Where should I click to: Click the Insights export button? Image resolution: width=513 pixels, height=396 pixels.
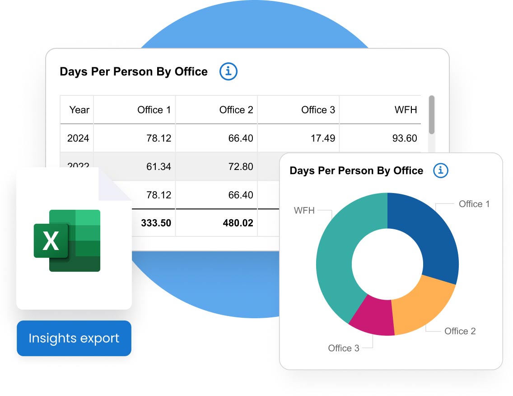[74, 338]
